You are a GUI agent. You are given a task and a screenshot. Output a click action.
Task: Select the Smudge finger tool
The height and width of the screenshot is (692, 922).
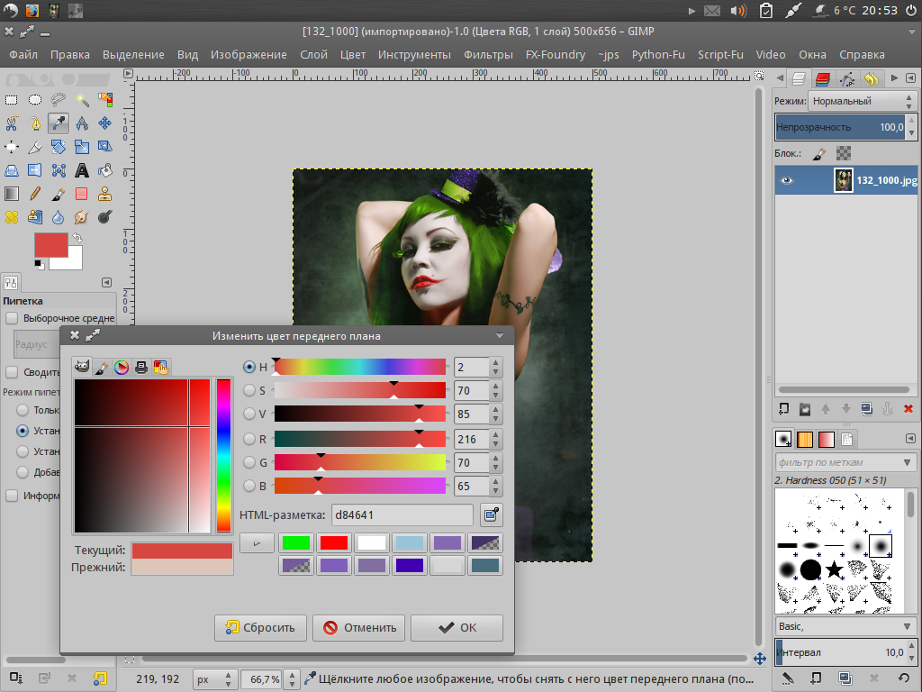[82, 218]
